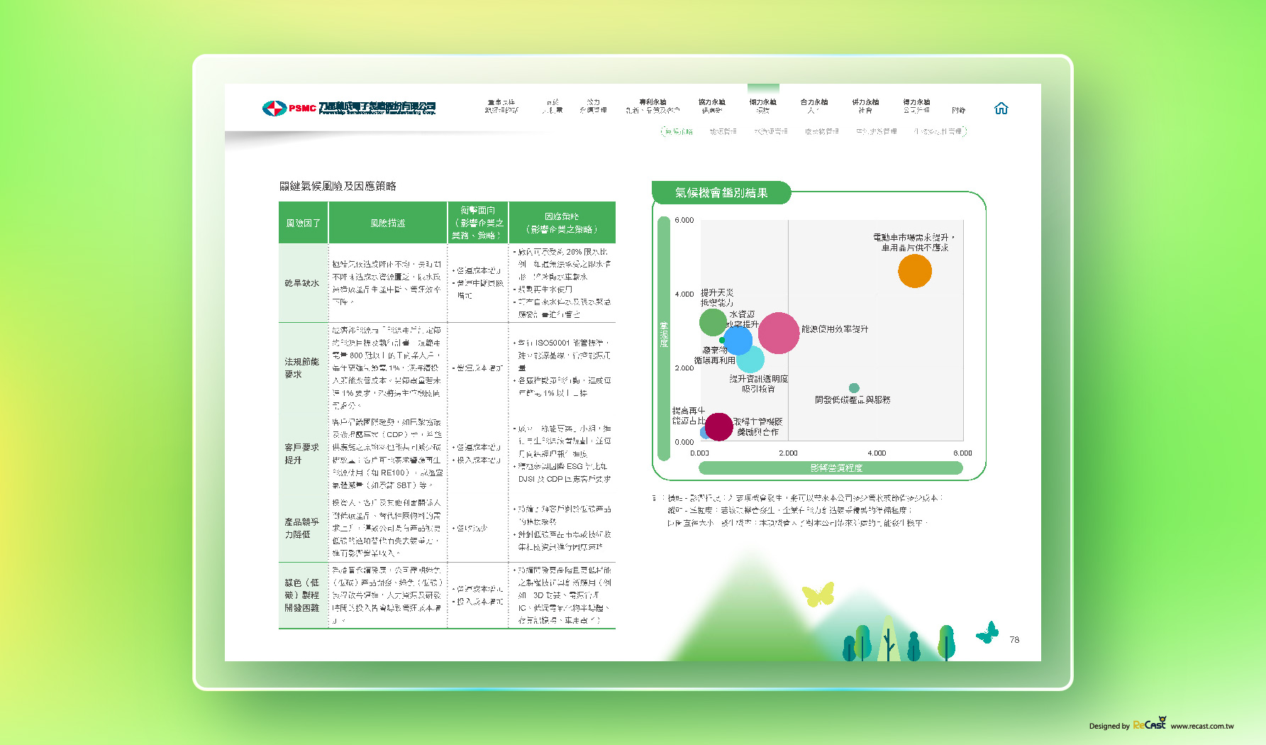Screen dimensions: 1266x745
Task: Click the crimson 取得主管機關獎勵 bubble
Action: [x=718, y=426]
